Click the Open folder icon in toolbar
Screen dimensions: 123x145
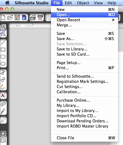[x=10, y=17]
